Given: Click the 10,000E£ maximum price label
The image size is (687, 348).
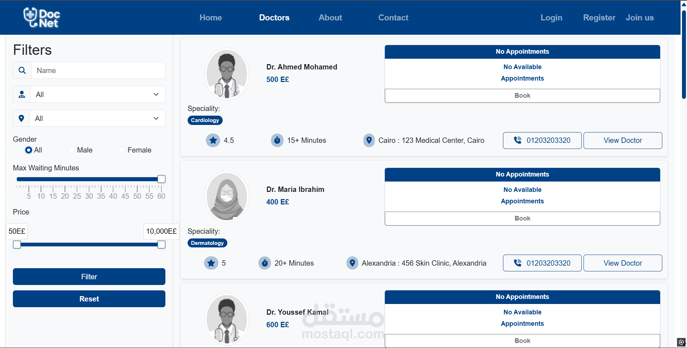Looking at the screenshot, I should (x=161, y=231).
